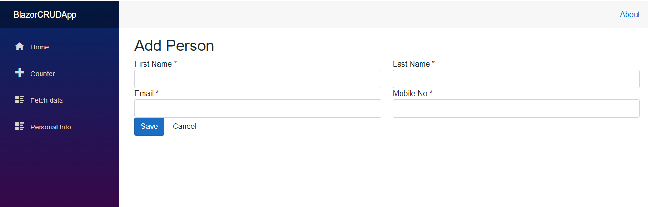
Task: Click into the Last Name text box
Action: click(x=516, y=79)
